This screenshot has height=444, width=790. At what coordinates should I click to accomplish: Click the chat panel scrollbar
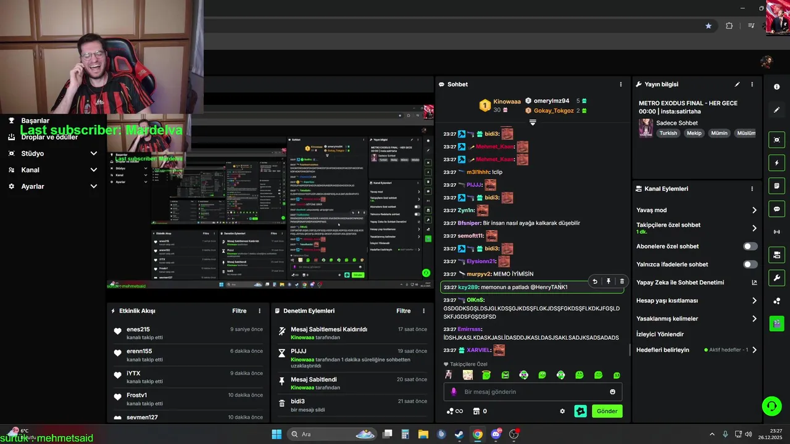coord(630,350)
